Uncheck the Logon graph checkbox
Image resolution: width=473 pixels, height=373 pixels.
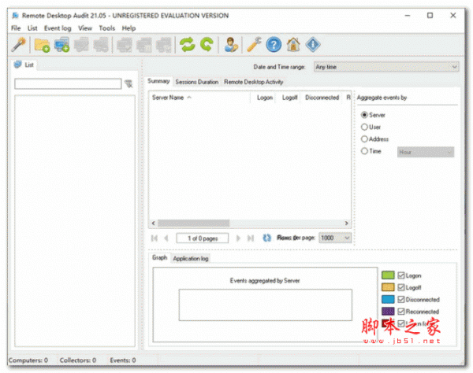pyautogui.click(x=401, y=275)
